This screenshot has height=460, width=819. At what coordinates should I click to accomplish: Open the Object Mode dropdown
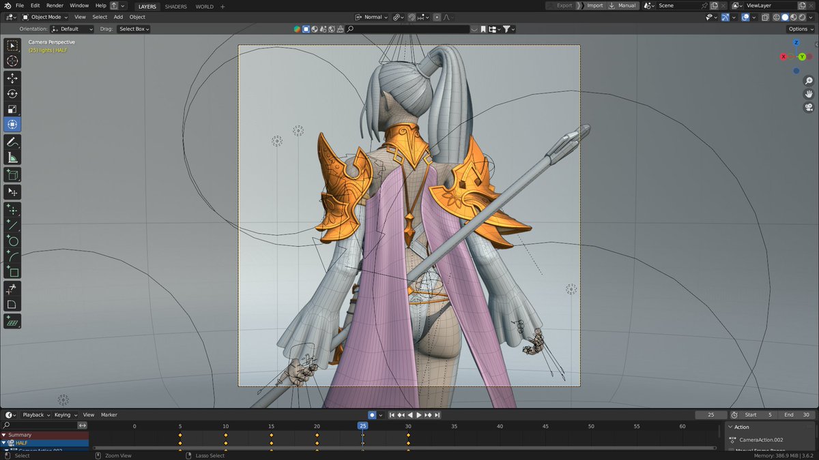[45, 17]
